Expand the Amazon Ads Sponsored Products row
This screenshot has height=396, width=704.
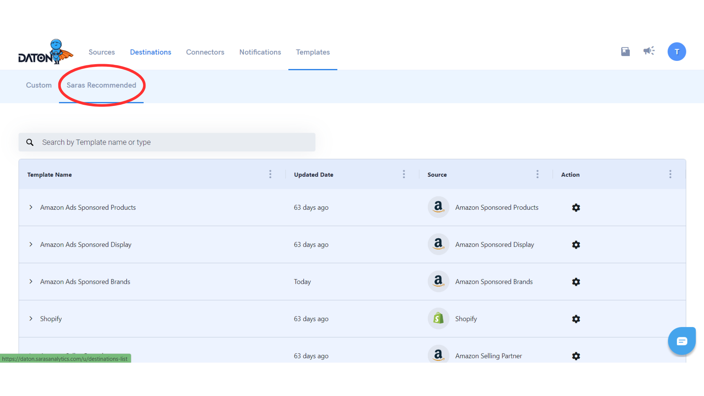31,207
